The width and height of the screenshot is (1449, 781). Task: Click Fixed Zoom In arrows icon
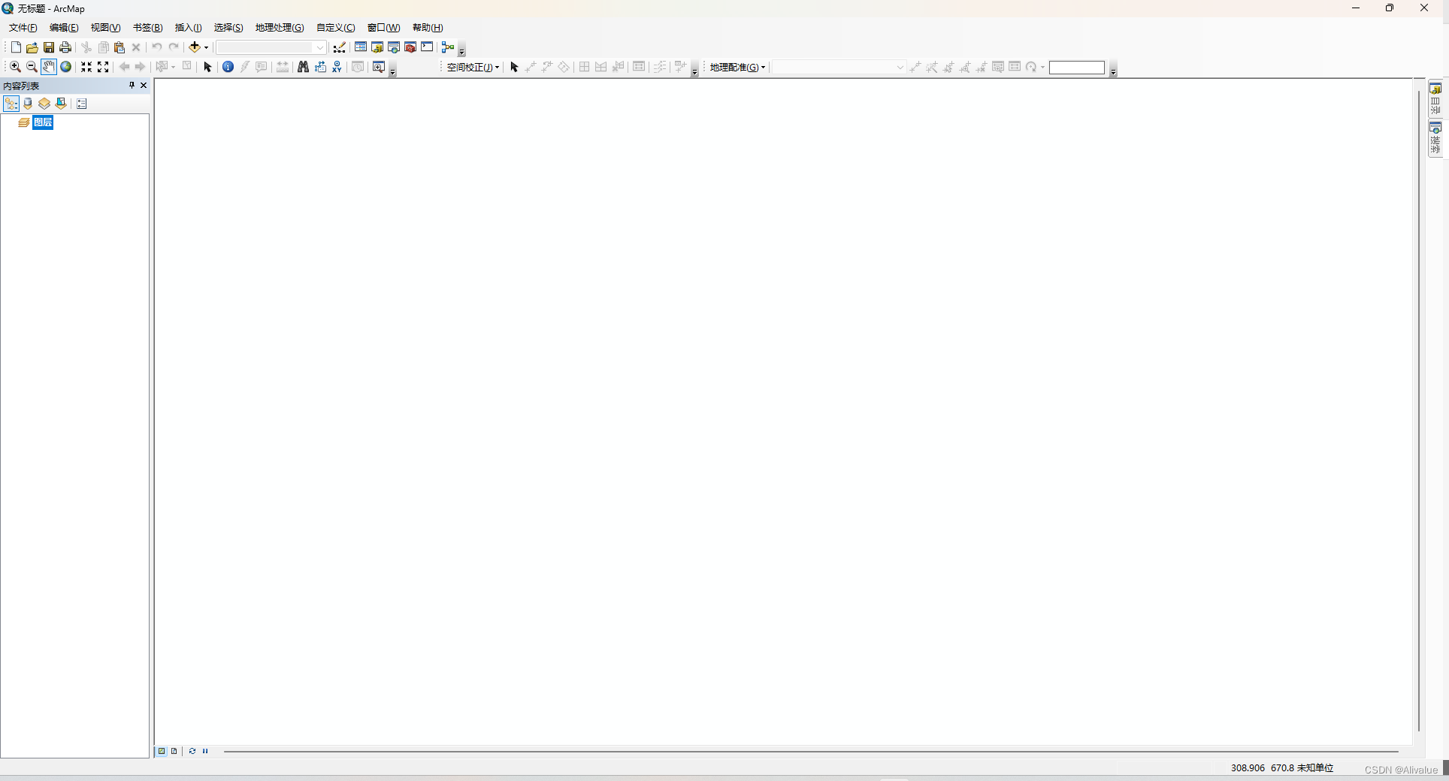pos(86,67)
